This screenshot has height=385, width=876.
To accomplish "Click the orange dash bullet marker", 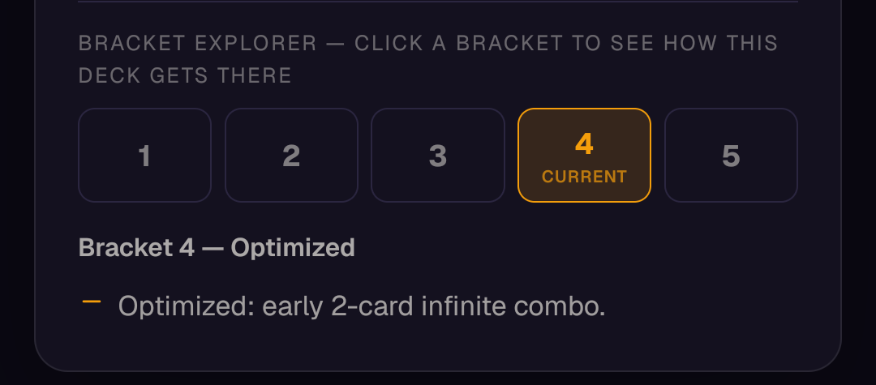I will pos(92,302).
